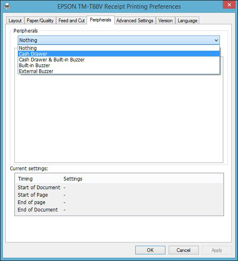The height and width of the screenshot is (261, 238).
Task: Go to the Feed and Cut tab
Action: point(72,21)
